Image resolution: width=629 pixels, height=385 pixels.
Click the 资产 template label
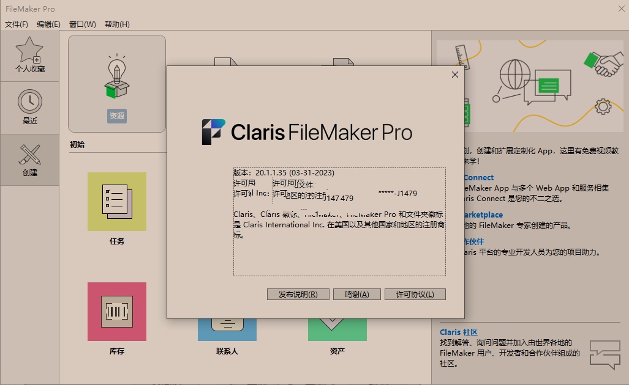tap(337, 351)
